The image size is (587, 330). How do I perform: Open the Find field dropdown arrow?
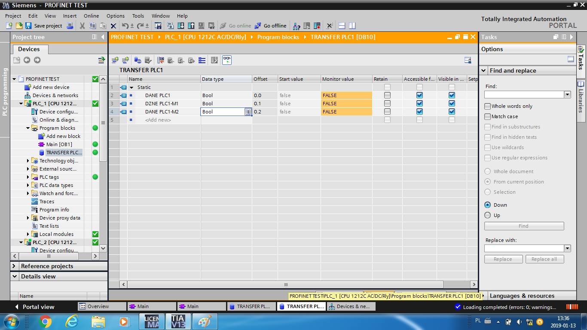pyautogui.click(x=567, y=95)
